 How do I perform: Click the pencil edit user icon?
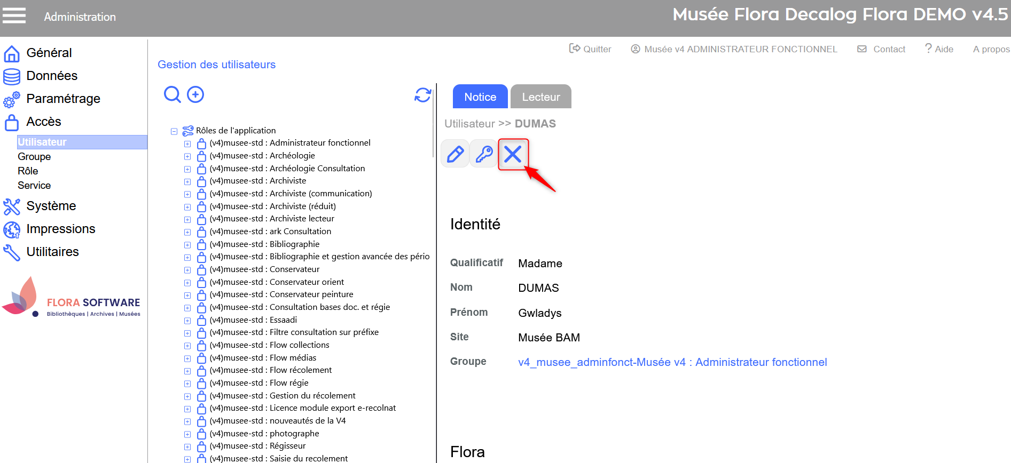[455, 154]
